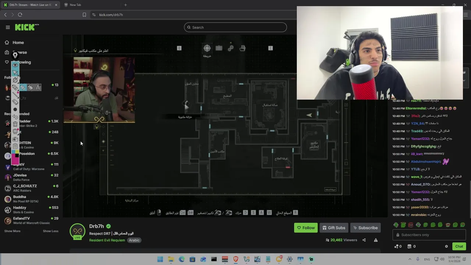Click the bookmark icon near address bar

click(84, 15)
